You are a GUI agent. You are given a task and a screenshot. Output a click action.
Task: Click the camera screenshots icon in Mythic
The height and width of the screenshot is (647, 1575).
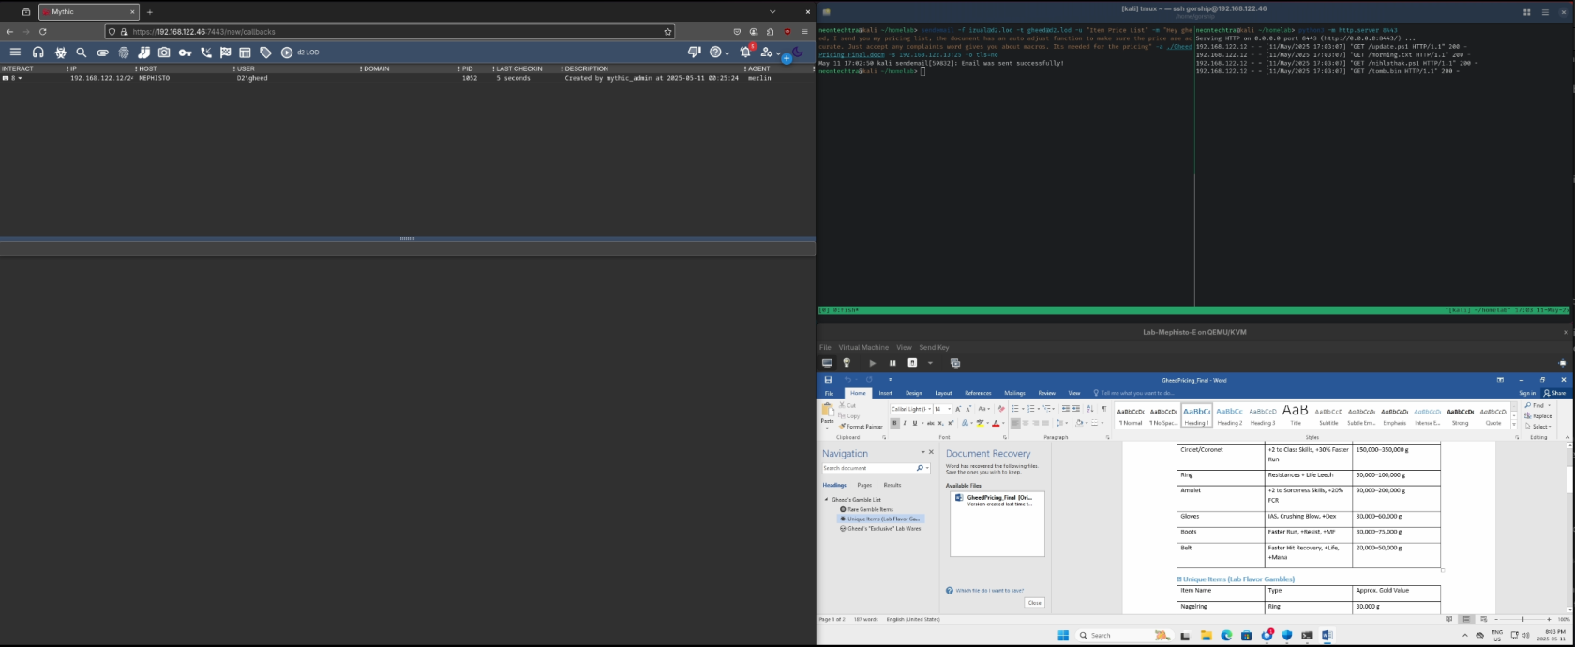pos(164,53)
